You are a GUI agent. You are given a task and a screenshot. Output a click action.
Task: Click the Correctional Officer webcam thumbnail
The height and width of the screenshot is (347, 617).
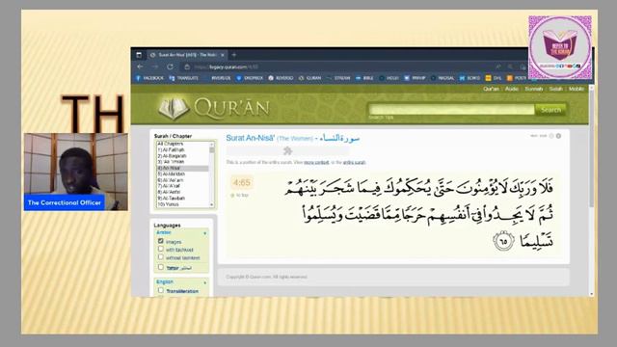click(x=76, y=172)
